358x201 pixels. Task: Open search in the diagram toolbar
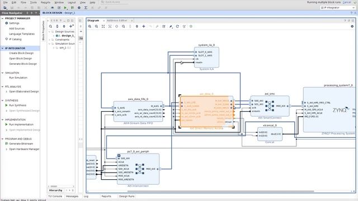124,26
